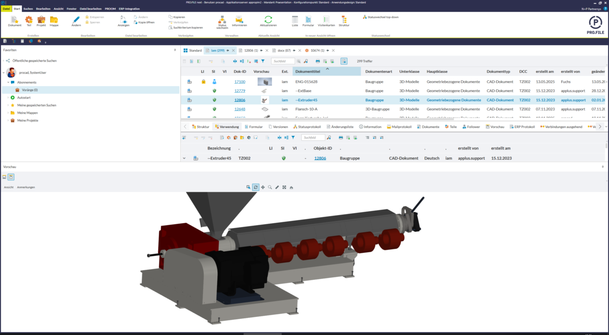
Task: Click the filter funnel icon in results toolbar
Action: 263,61
